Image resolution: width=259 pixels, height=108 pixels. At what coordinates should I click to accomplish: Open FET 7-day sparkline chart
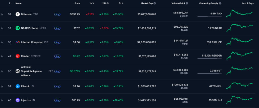point(240,70)
